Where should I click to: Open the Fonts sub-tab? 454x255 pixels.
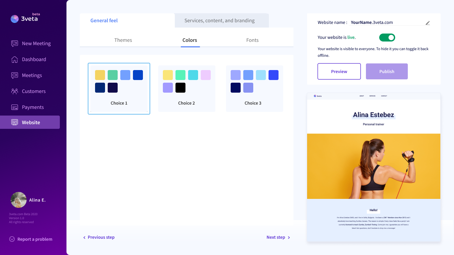[x=253, y=40]
